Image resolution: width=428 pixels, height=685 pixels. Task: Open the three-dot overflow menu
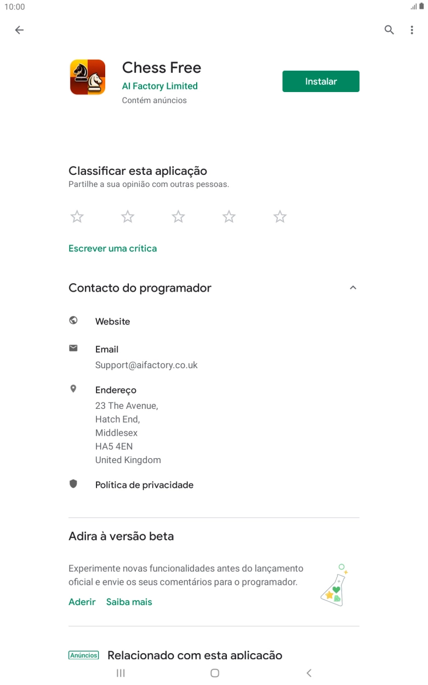click(x=412, y=30)
